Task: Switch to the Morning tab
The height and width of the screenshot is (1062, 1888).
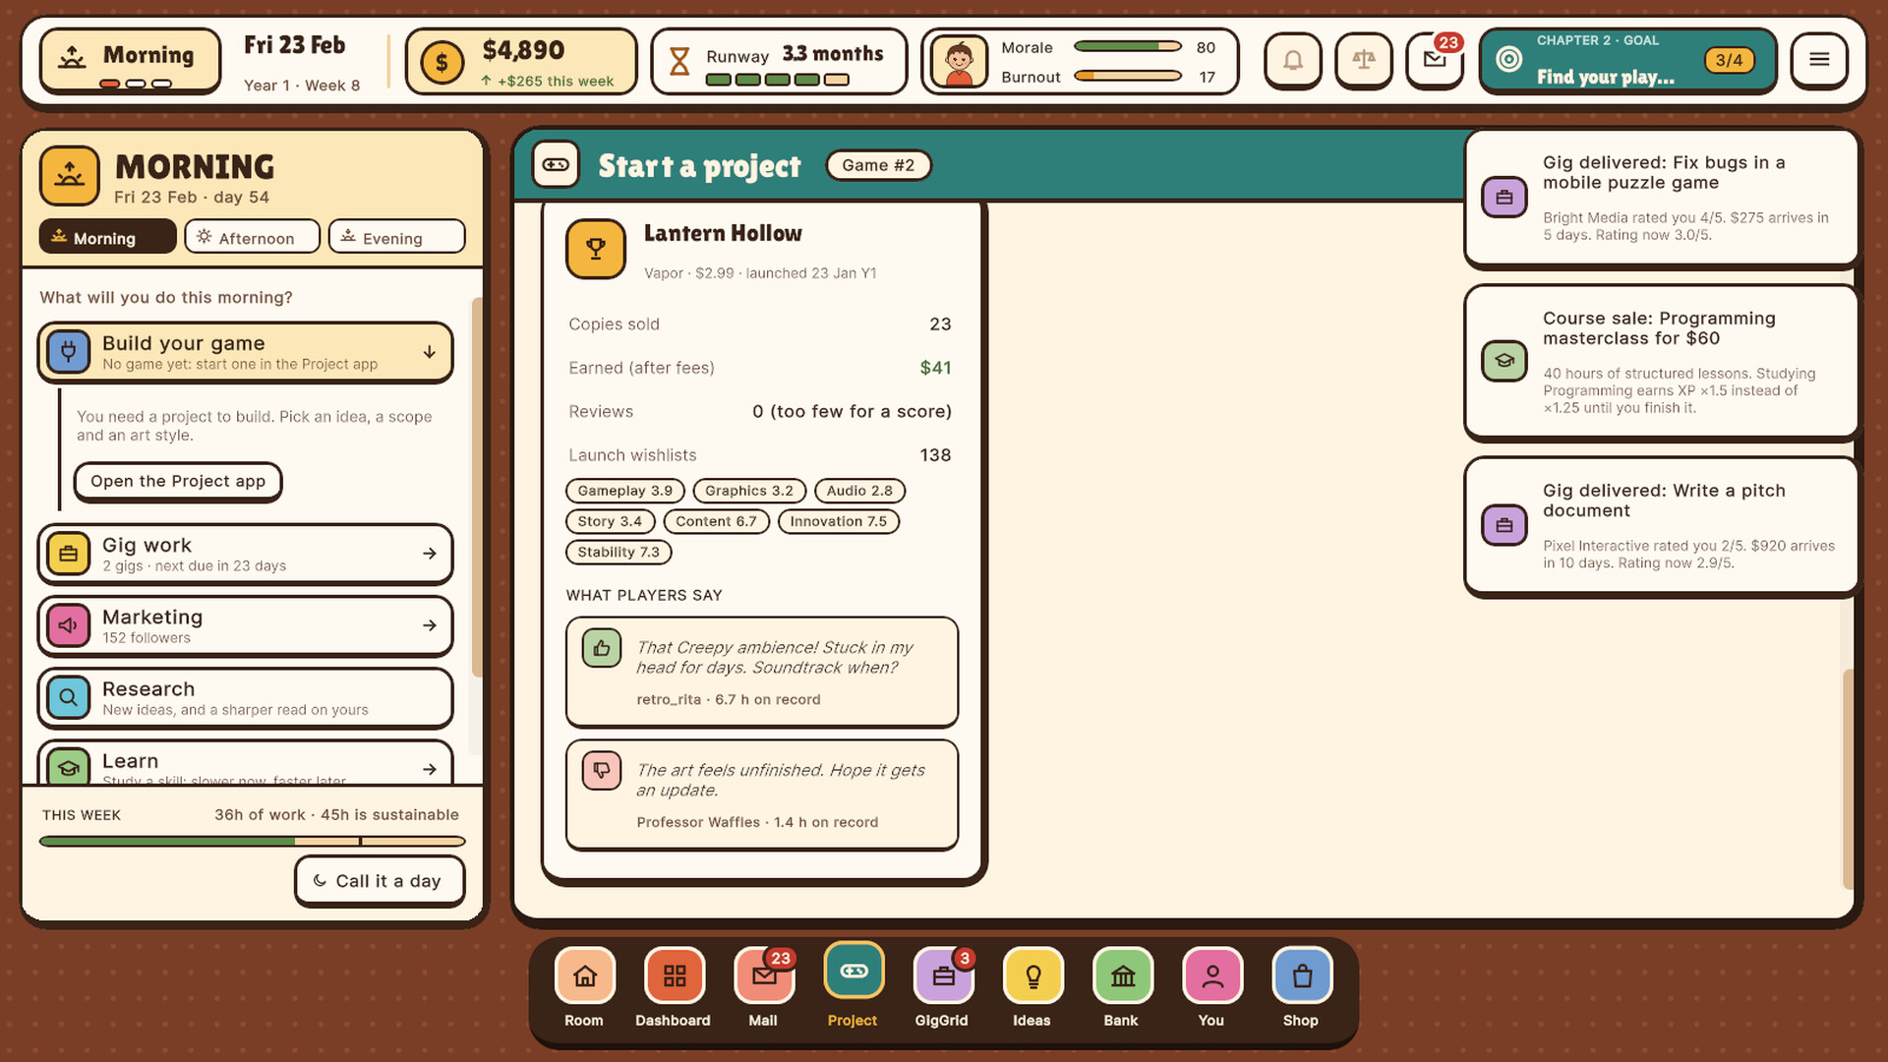Action: 108,237
